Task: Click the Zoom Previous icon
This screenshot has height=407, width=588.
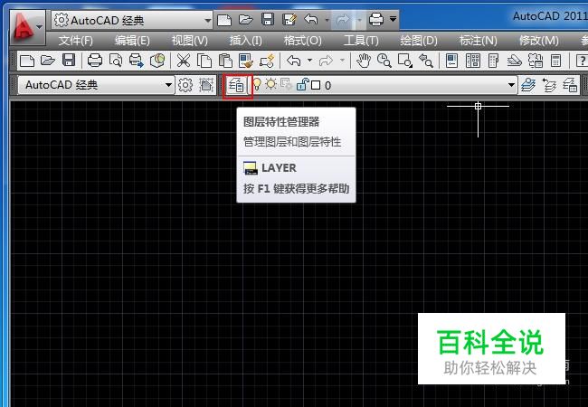Action: [x=426, y=61]
